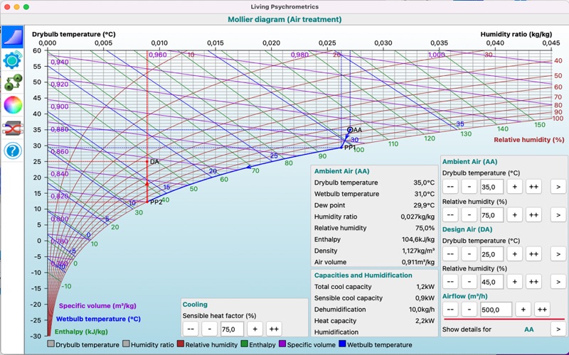Click > arrow next to Ambient drybulb temperature

click(558, 187)
